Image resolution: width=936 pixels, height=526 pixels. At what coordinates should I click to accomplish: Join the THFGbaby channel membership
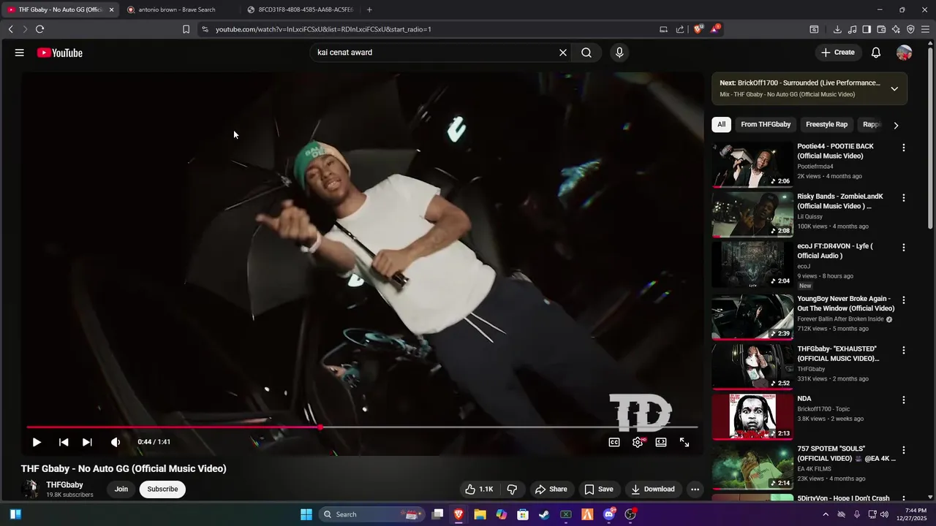[121, 489]
